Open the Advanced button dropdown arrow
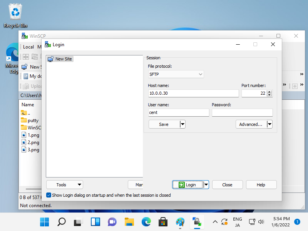 (x=269, y=124)
